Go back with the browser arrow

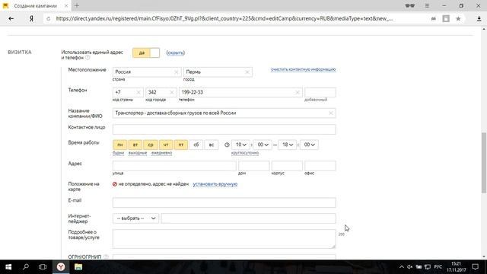pos(11,18)
